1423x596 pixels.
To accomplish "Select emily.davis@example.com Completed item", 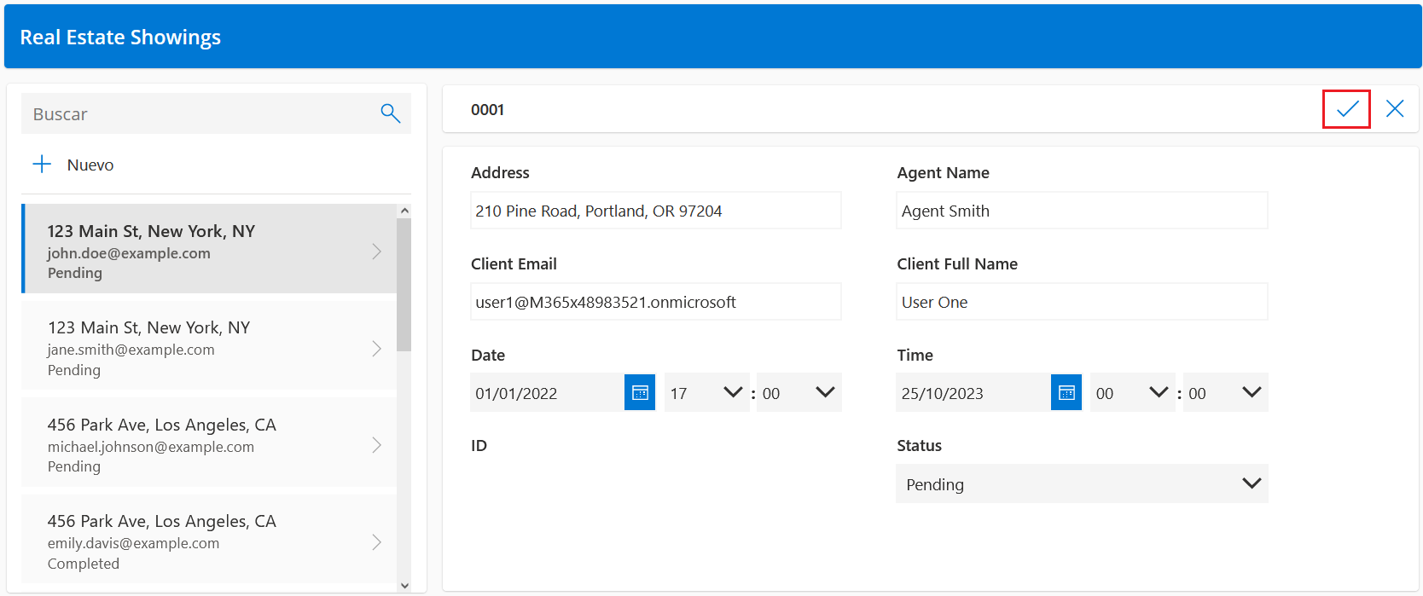I will pyautogui.click(x=209, y=540).
